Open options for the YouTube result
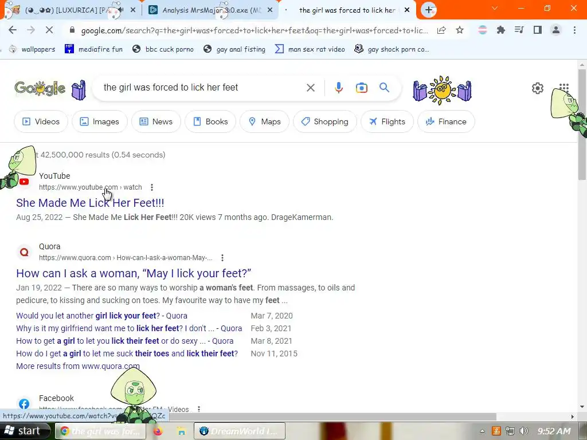 pos(151,187)
